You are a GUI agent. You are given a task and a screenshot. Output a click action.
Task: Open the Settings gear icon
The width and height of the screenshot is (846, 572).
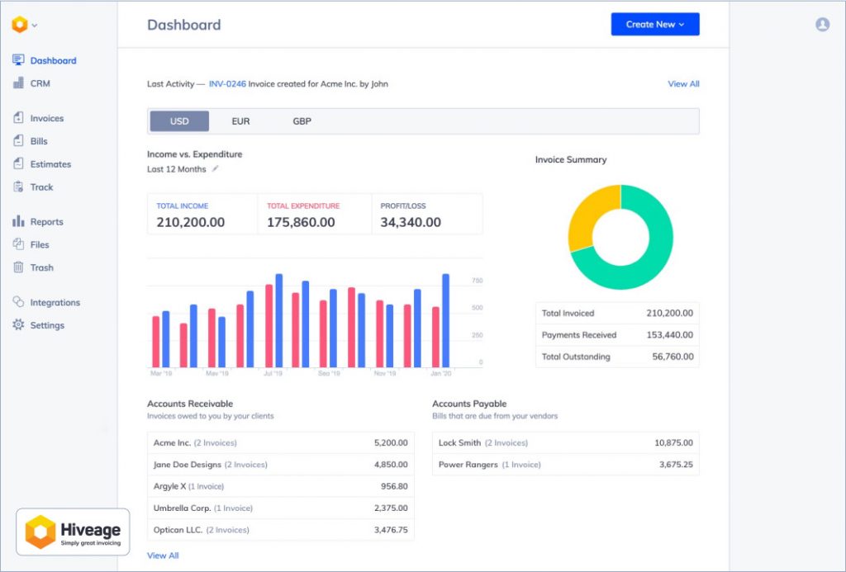[18, 325]
